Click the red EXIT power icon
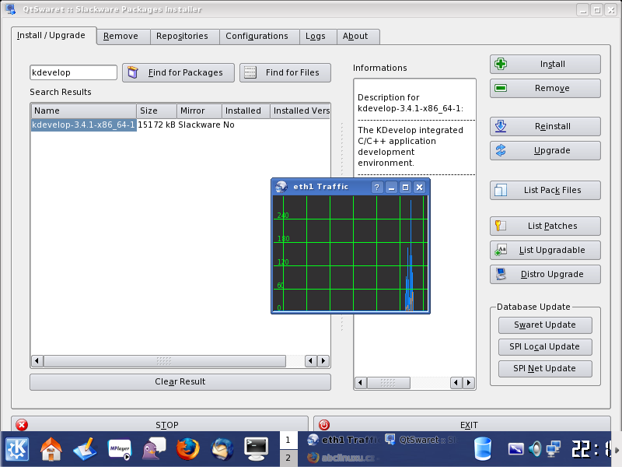Viewport: 622px width, 467px height. (324, 425)
